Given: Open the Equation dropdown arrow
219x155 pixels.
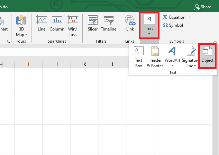Looking at the screenshot, I should pos(190,17).
